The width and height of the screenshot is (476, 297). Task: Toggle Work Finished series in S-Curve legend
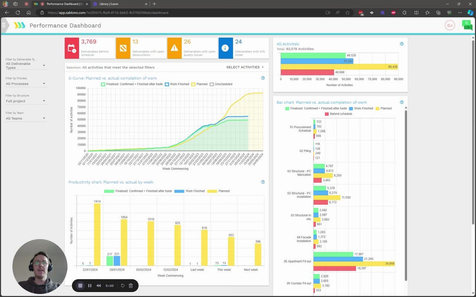[177, 84]
